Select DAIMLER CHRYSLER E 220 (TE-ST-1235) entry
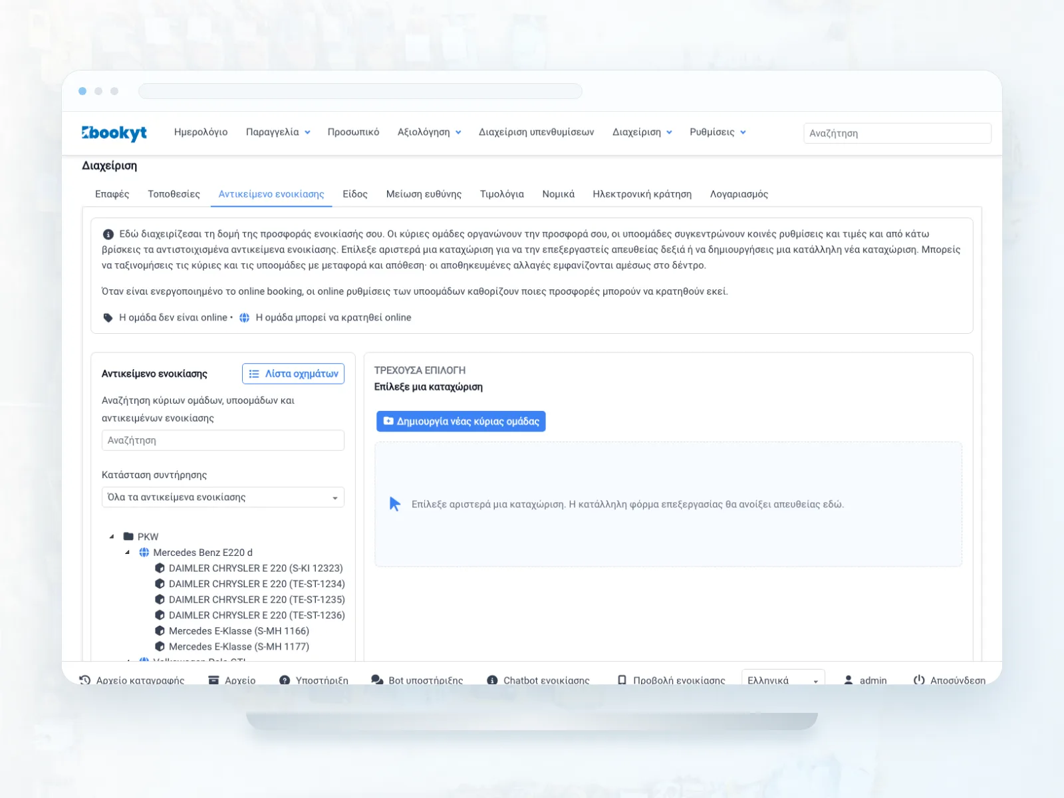Screen dimensions: 1064x798 point(250,600)
